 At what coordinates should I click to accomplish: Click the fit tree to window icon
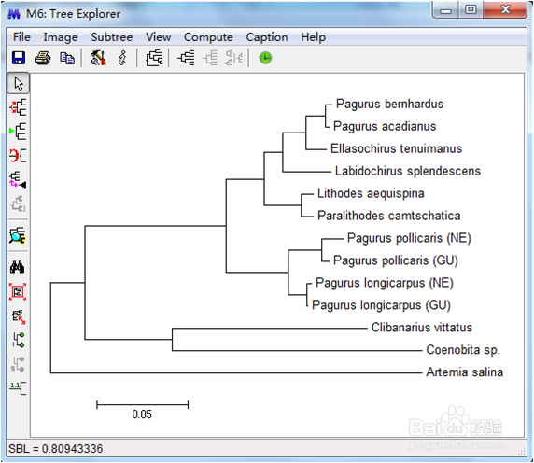point(18,292)
